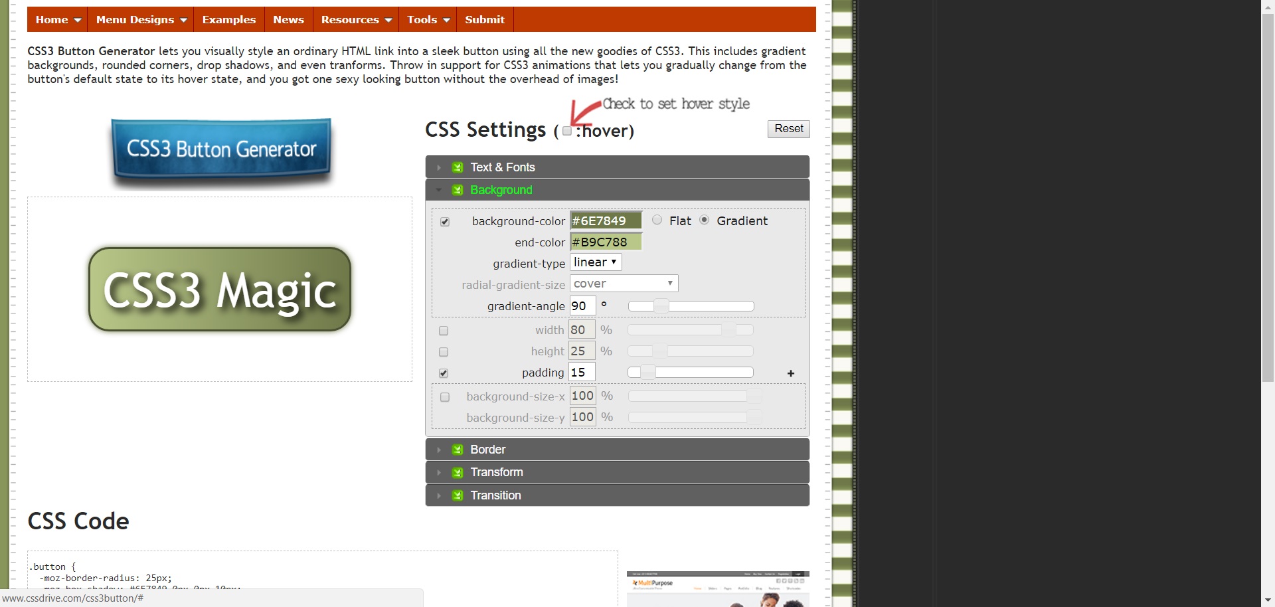
Task: Enable the width checkbox
Action: click(444, 331)
